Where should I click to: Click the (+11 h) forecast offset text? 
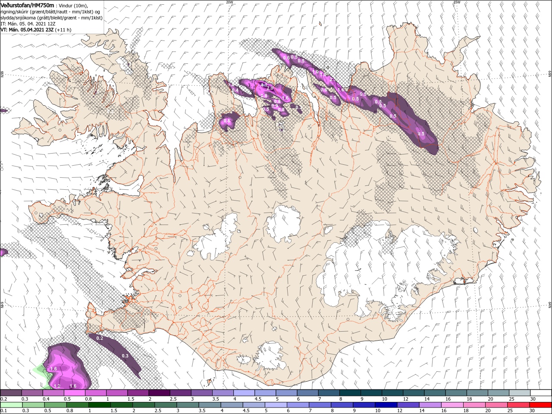63,30
